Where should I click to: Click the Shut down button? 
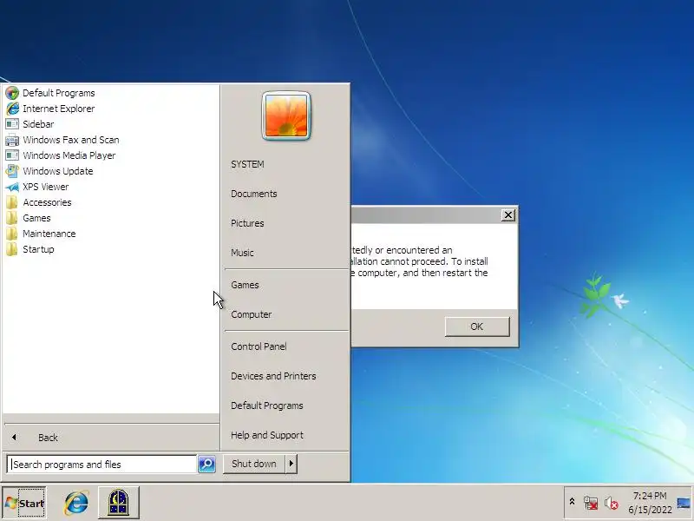point(254,464)
